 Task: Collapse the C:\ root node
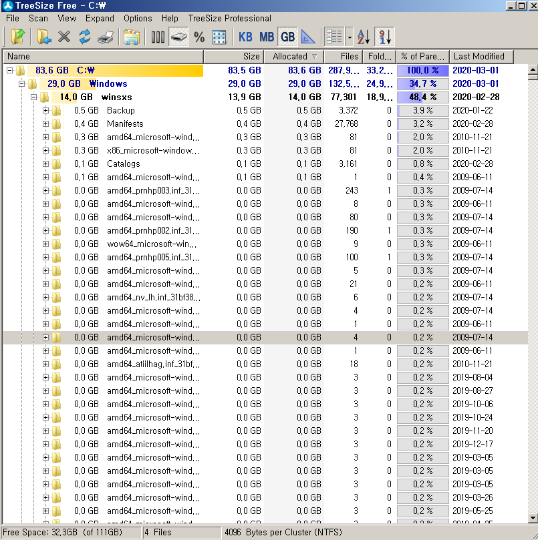point(9,70)
